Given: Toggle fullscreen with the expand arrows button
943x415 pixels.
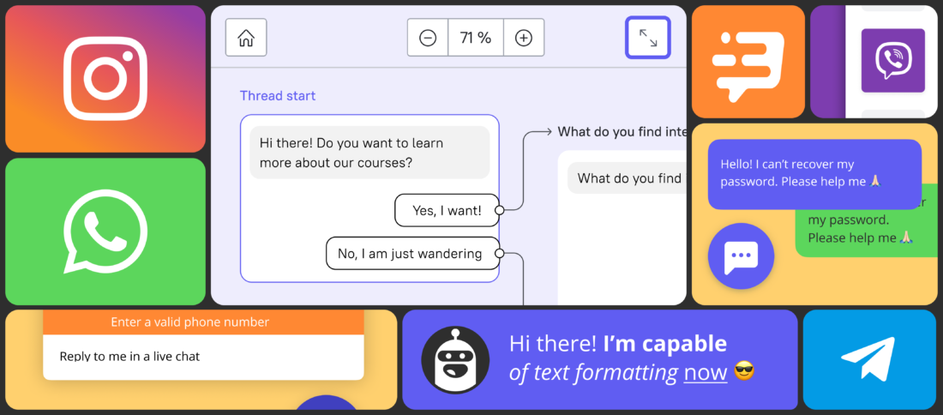Looking at the screenshot, I should 648,37.
